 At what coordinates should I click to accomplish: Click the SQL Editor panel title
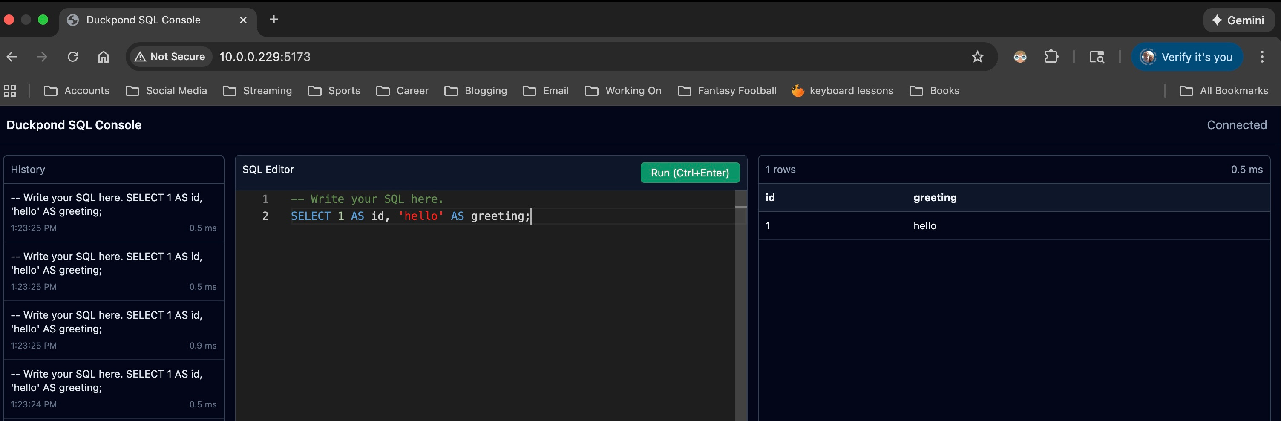[268, 169]
